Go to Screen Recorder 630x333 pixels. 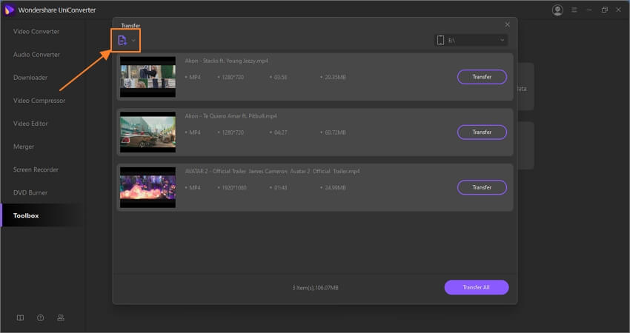tap(36, 169)
